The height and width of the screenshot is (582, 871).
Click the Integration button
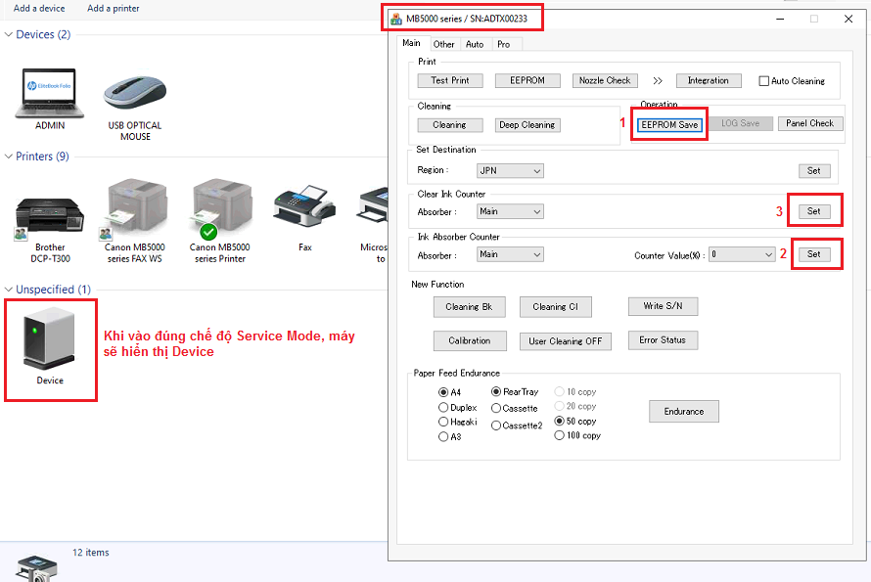click(x=709, y=80)
